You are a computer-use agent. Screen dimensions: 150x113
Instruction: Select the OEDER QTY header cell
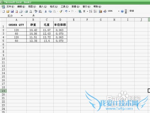pos(16,25)
